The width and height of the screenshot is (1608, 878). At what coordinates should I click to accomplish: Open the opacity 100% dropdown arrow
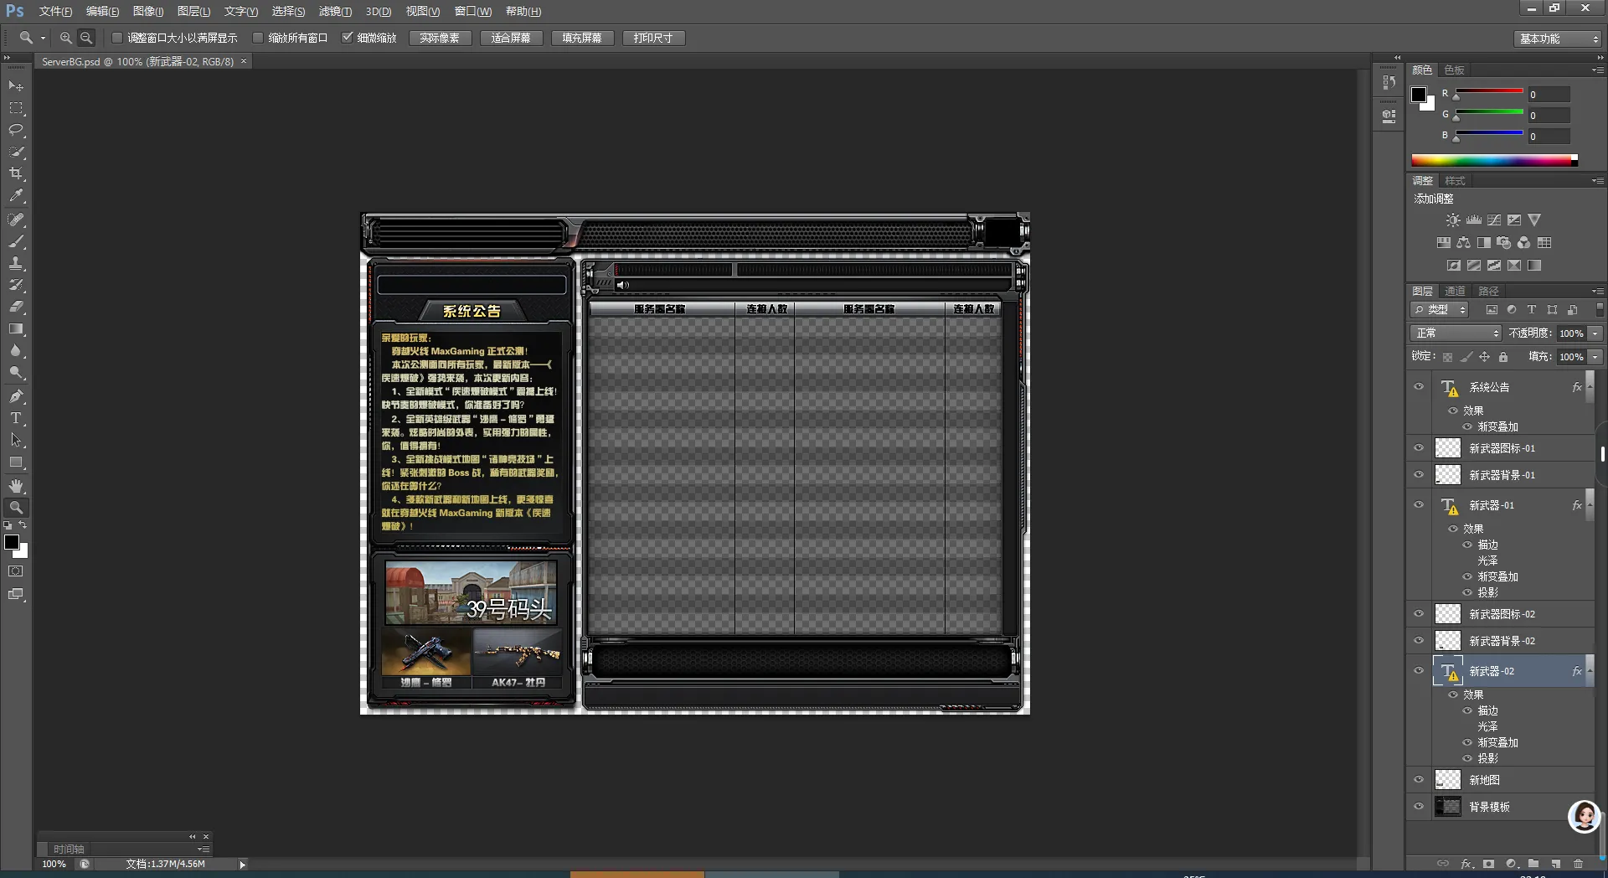1595,333
